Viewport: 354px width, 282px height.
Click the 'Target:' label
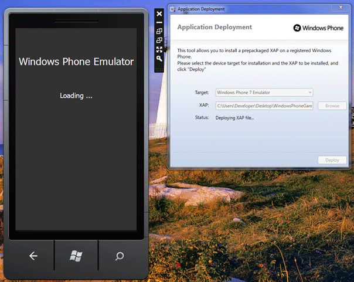[x=202, y=93]
